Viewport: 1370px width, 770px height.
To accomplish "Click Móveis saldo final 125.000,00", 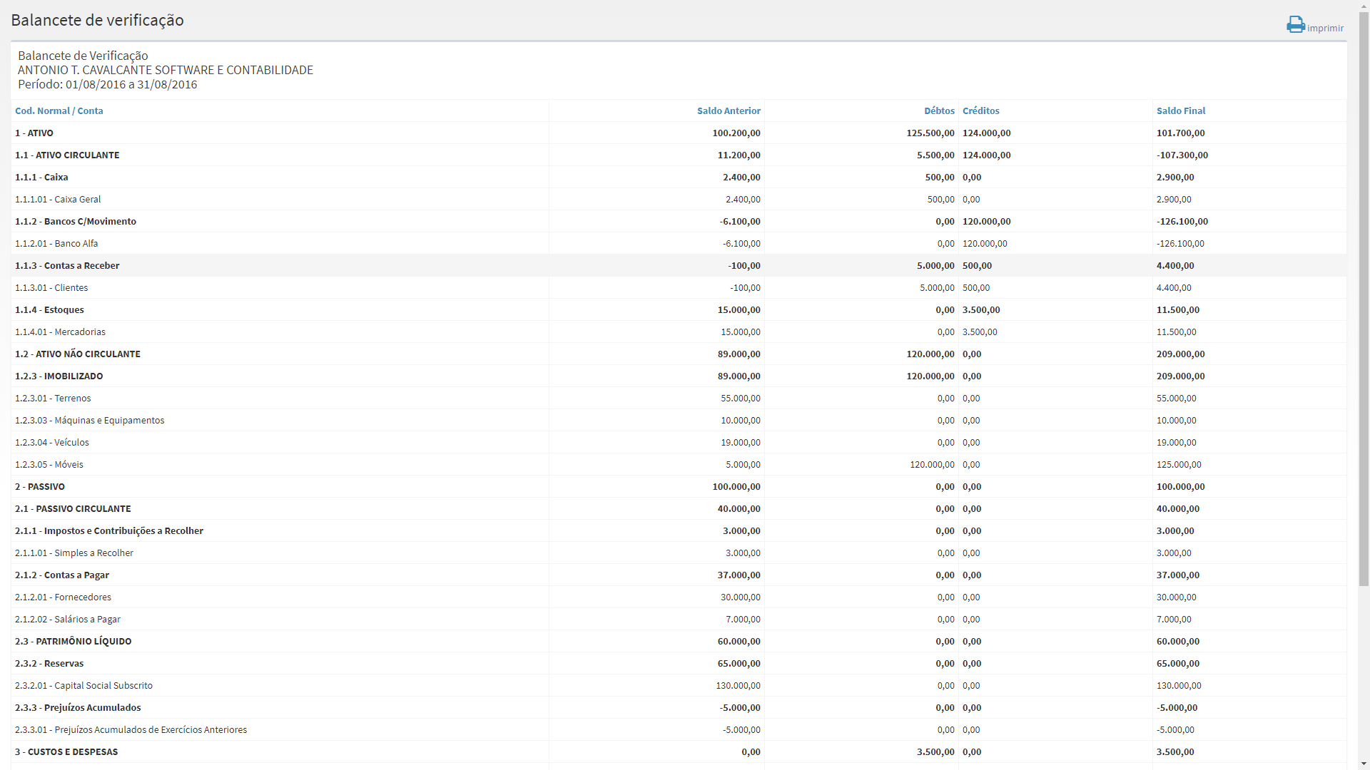I will click(x=1179, y=464).
